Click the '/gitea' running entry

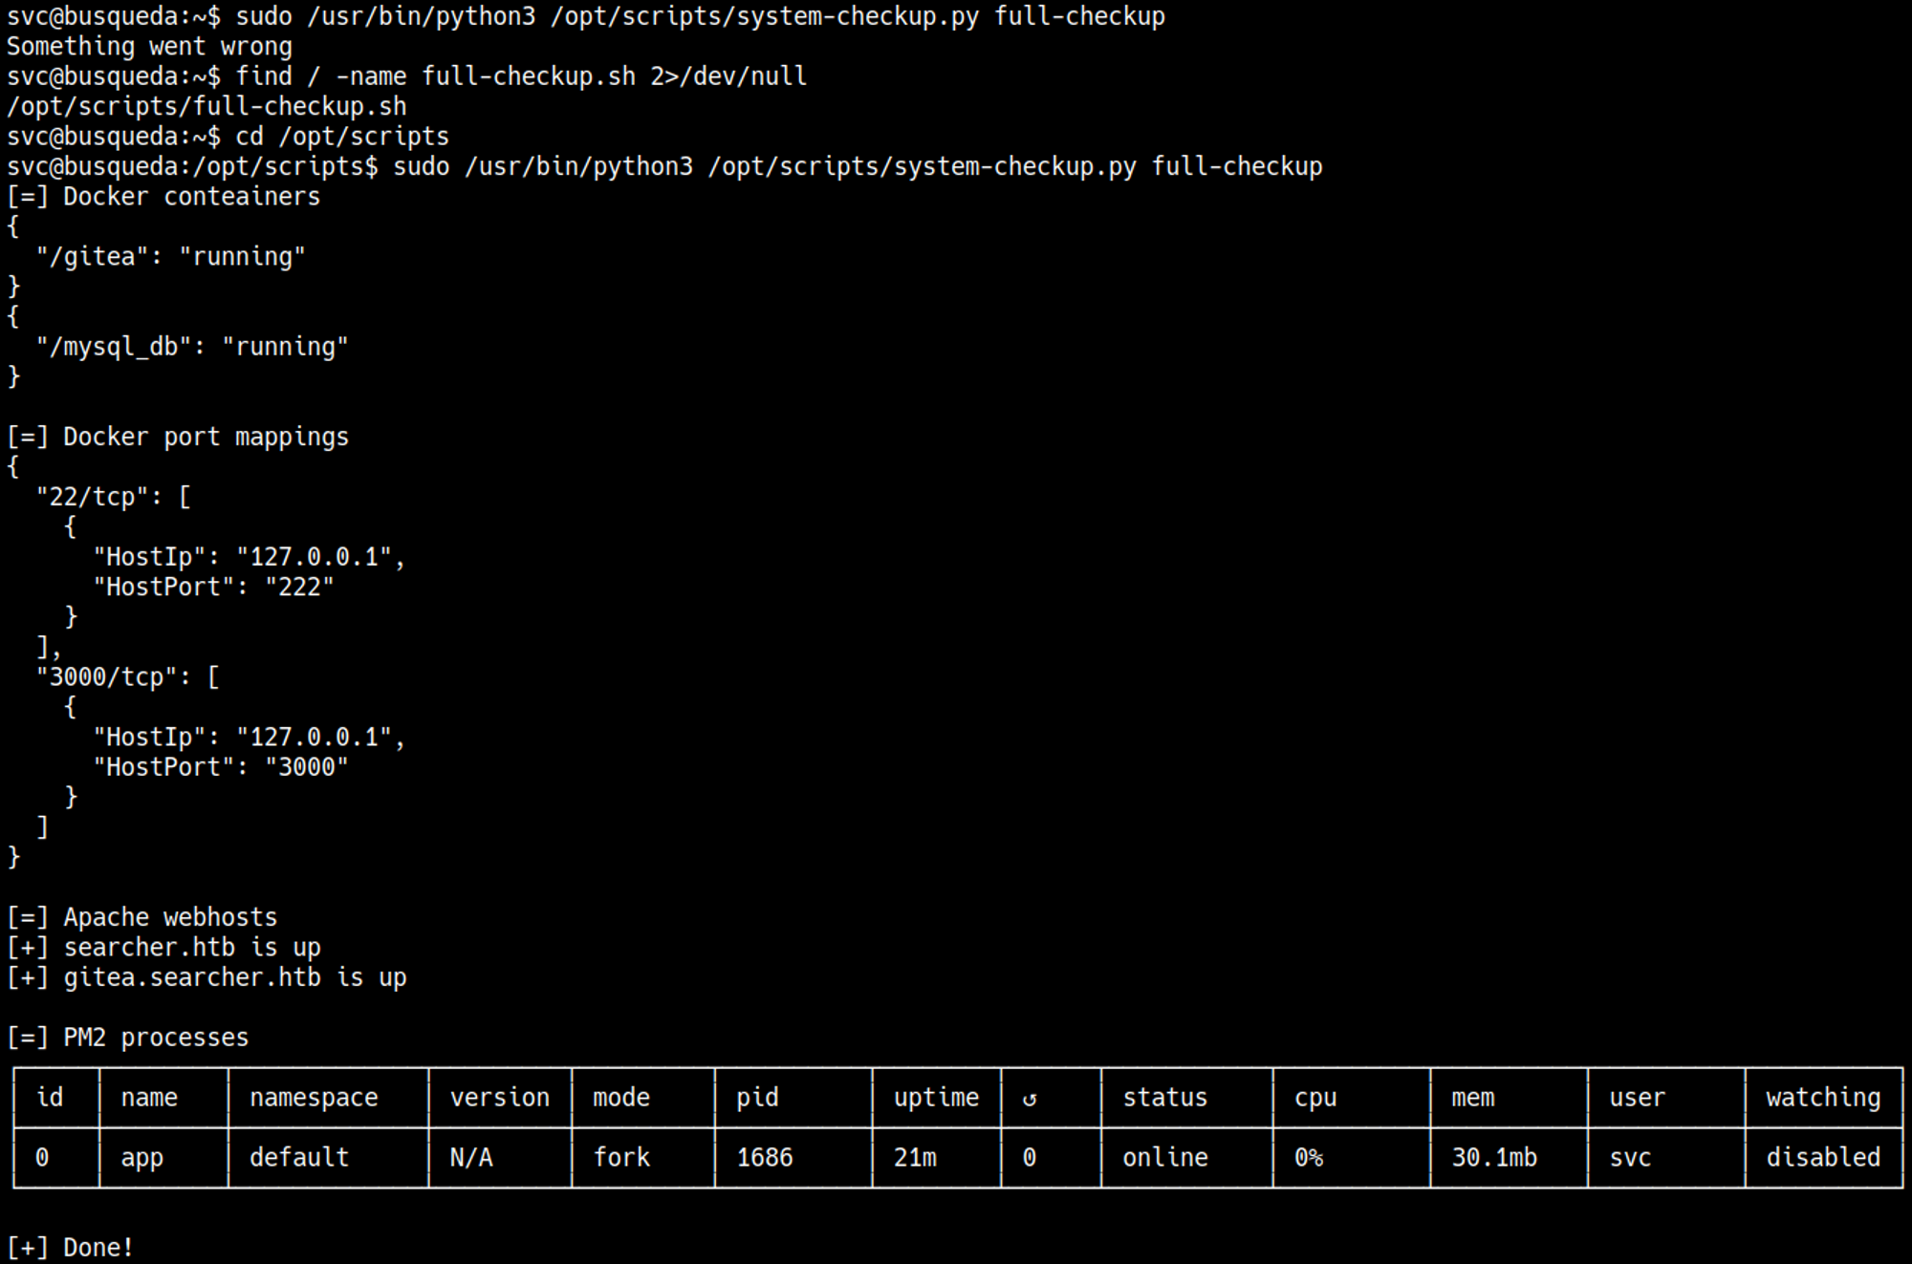click(x=170, y=257)
